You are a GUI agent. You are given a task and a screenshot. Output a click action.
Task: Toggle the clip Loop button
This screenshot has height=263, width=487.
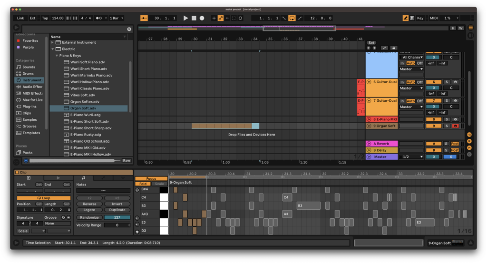[x=43, y=198]
